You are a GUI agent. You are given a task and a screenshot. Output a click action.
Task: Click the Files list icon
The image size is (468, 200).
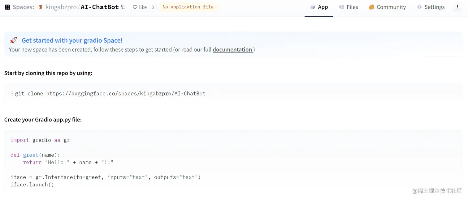tap(341, 7)
